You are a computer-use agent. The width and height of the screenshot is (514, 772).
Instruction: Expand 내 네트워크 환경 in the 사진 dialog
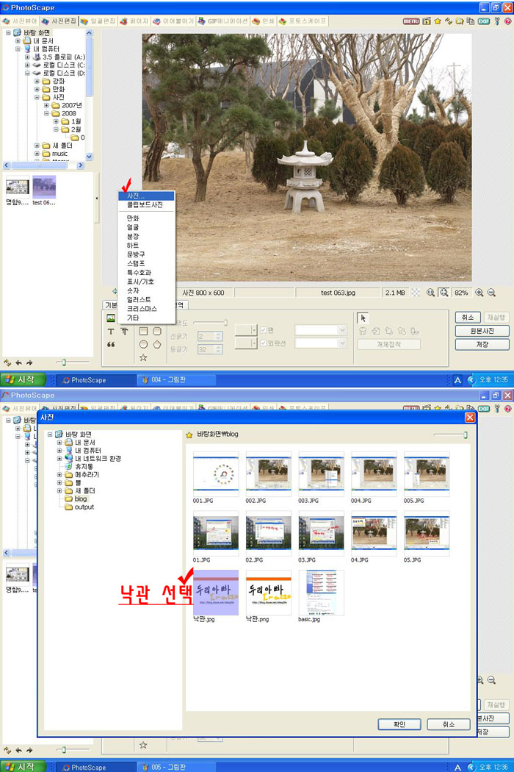coord(59,458)
